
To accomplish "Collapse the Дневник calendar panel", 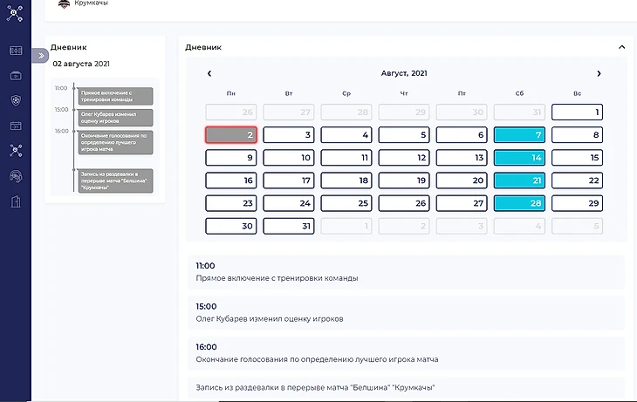I will coord(621,47).
